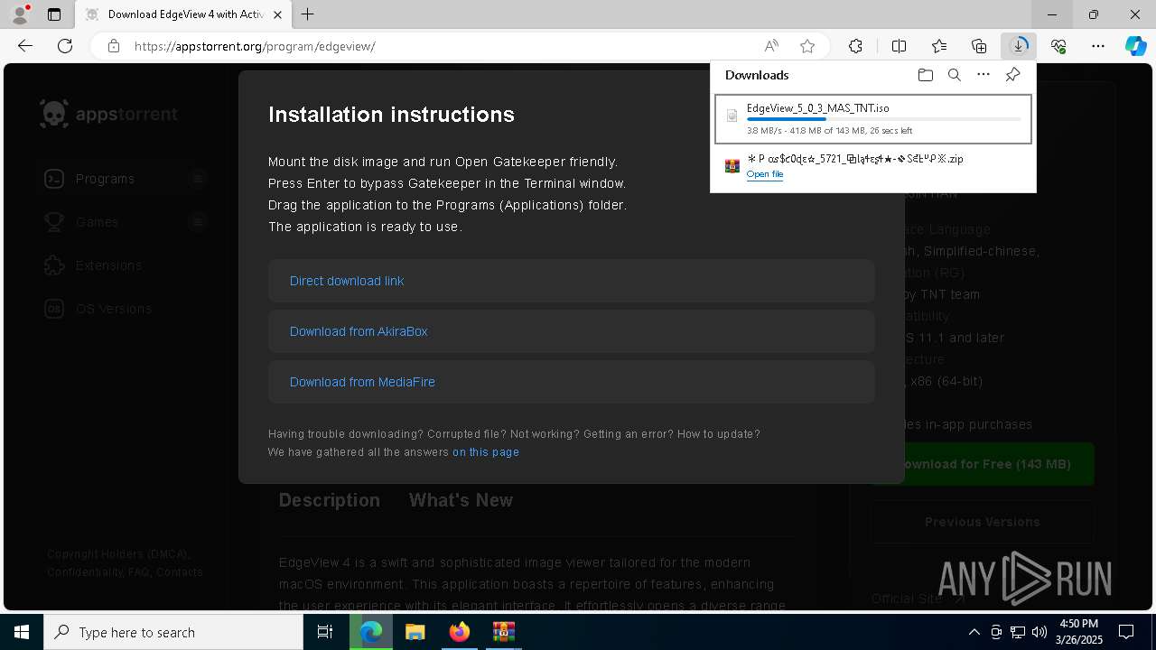Open Favorites list icon
Image resolution: width=1156 pixels, height=650 pixels.
(939, 46)
